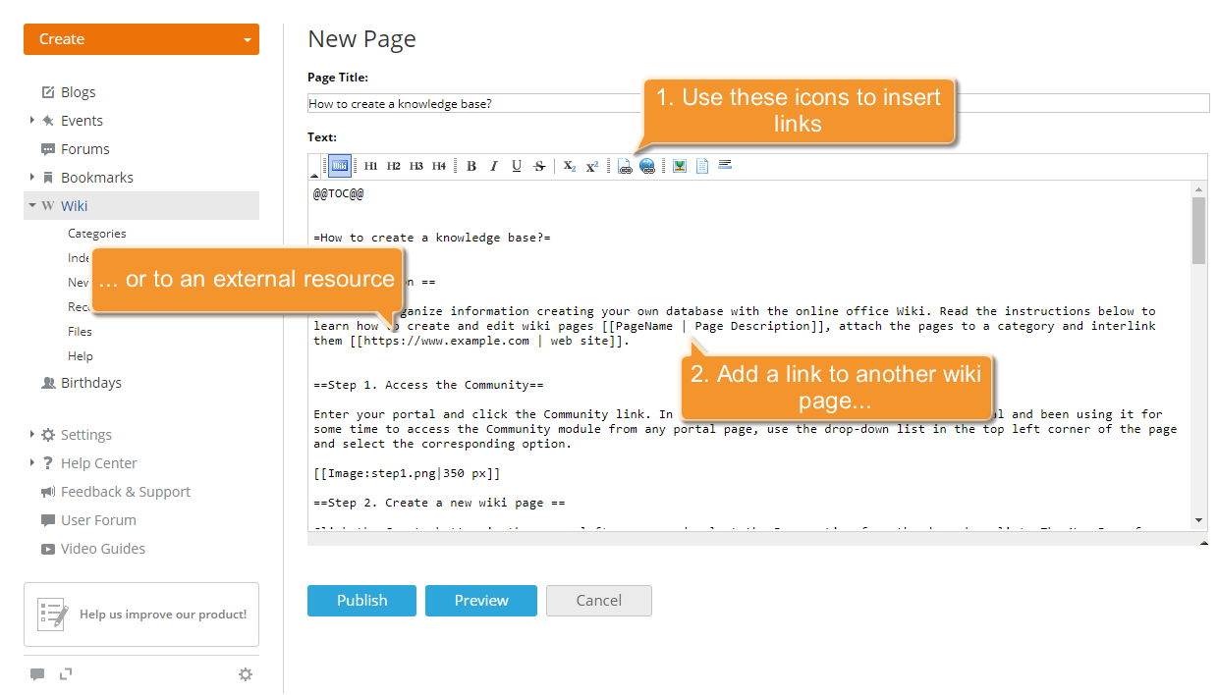Preview the wiki page

[481, 601]
